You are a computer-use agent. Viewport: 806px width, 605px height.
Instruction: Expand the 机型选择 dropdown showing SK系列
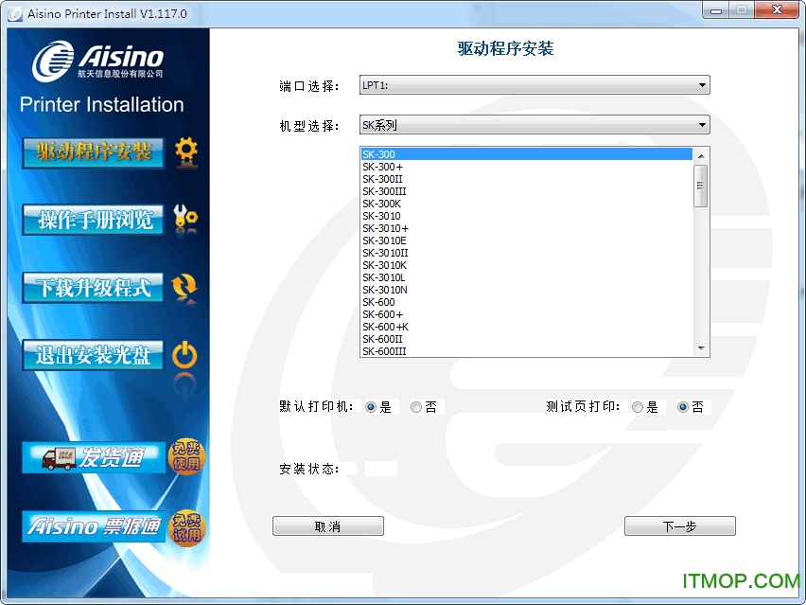point(702,124)
